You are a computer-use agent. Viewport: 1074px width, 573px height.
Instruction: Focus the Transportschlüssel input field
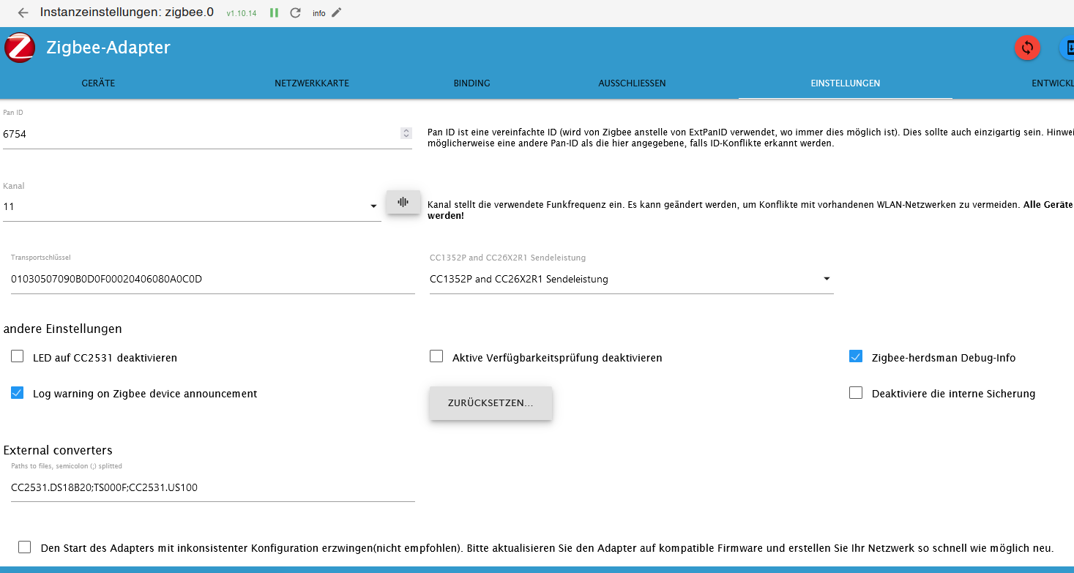click(x=212, y=279)
